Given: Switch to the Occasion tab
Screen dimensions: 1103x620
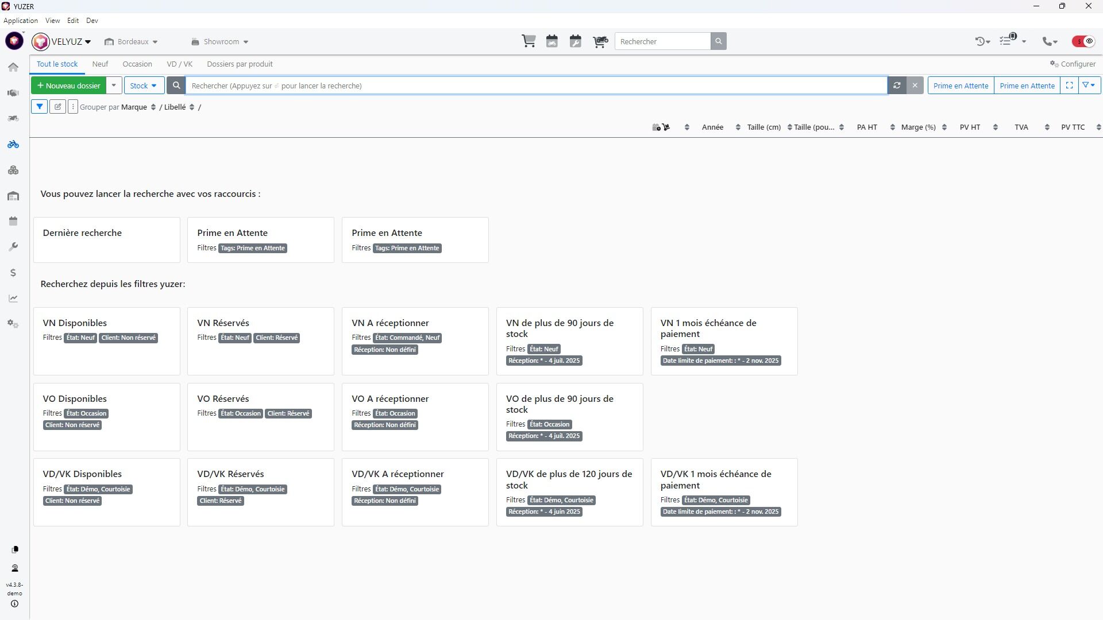Looking at the screenshot, I should click(x=137, y=64).
